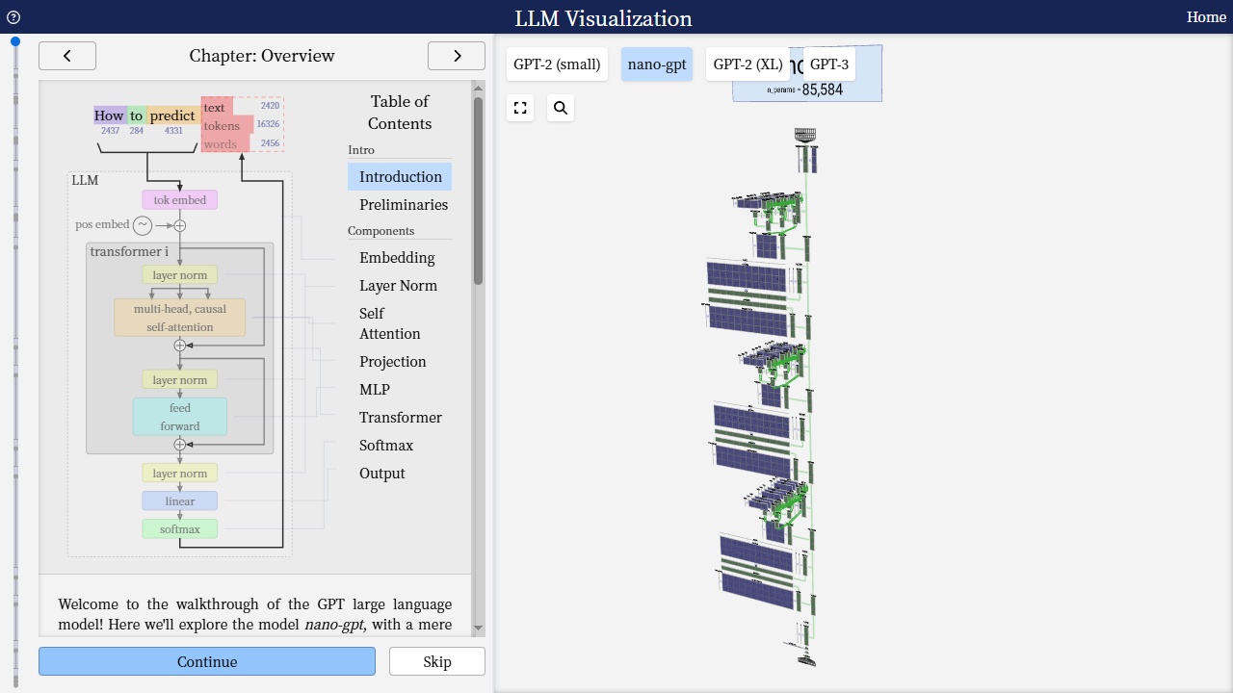Toggle fullscreen expand icon in visualization
Viewport: 1233px width, 693px height.
click(x=520, y=108)
